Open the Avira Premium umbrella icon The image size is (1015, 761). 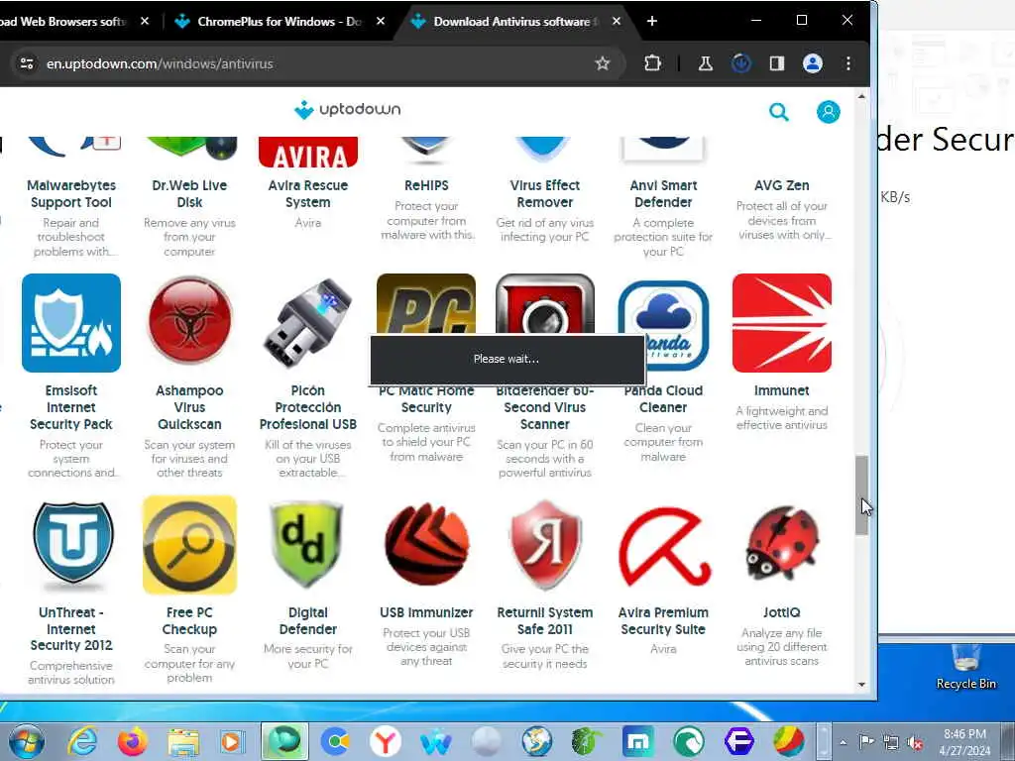click(x=664, y=547)
